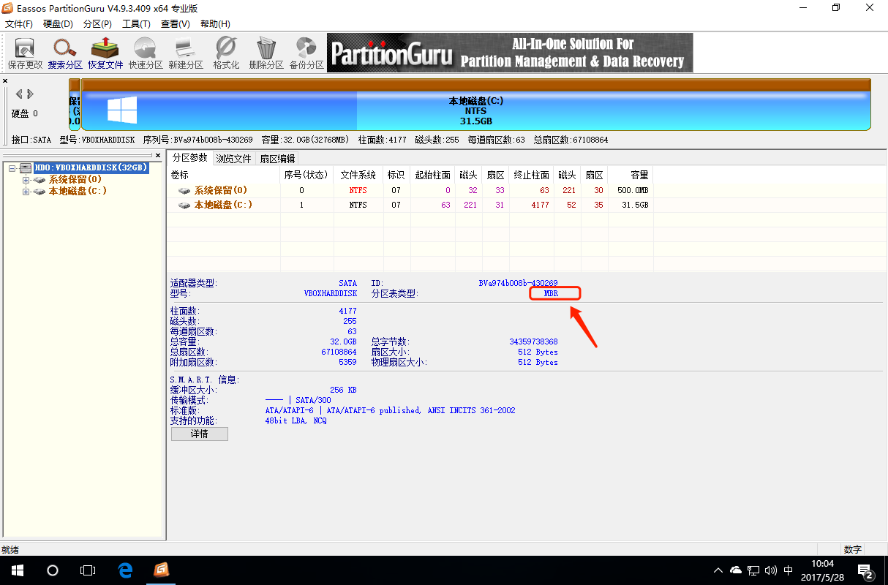
Task: Click the 67108864 总扇区数 value in details
Action: (x=339, y=352)
